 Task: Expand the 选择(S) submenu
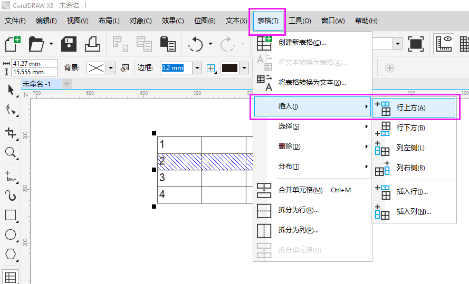(312, 126)
